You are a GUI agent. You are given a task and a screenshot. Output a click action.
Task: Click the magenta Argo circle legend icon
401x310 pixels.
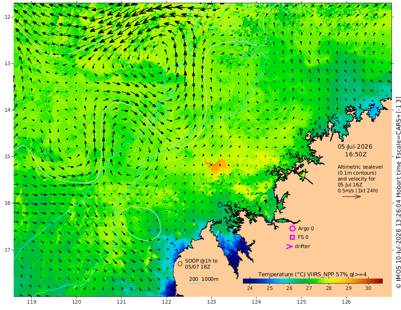coord(292,228)
